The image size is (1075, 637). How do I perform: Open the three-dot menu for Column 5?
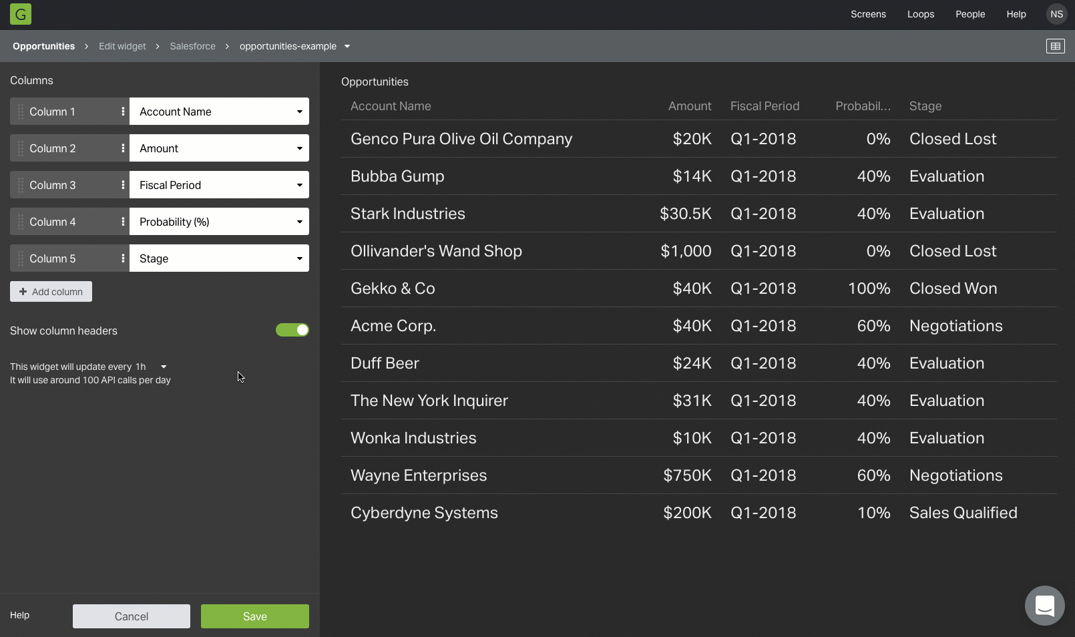click(x=123, y=258)
